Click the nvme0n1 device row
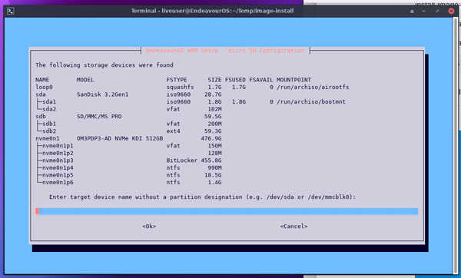The width and height of the screenshot is (461, 278). coord(128,138)
